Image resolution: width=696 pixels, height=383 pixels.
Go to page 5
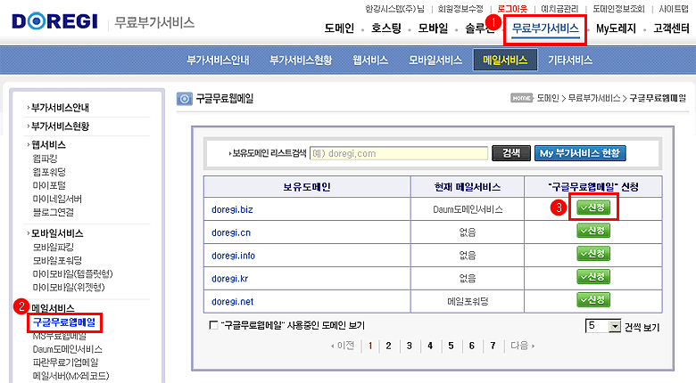(451, 346)
